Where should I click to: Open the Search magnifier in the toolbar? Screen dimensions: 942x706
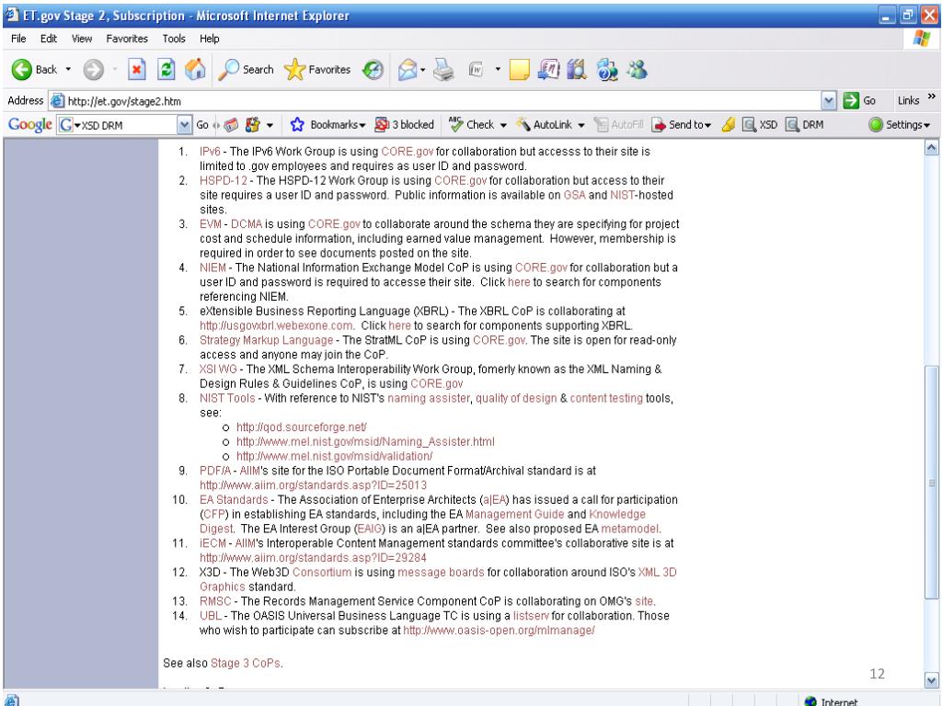point(246,70)
